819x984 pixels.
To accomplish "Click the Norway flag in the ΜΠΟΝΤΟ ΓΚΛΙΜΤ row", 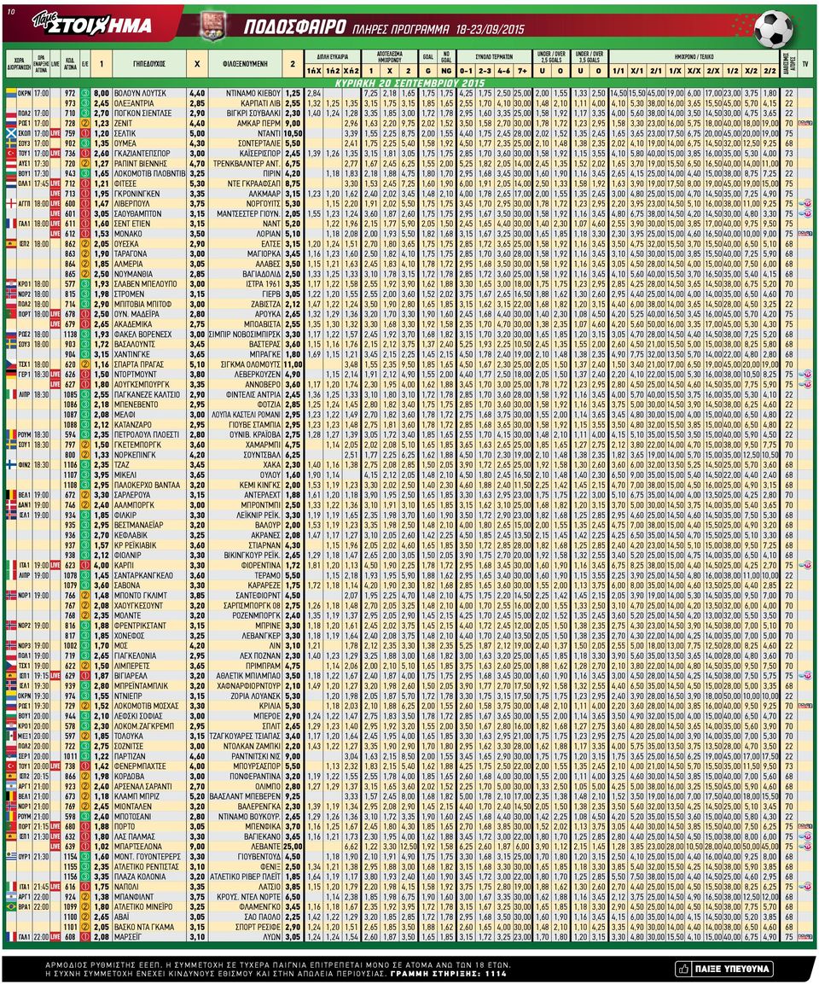I will pyautogui.click(x=10, y=596).
